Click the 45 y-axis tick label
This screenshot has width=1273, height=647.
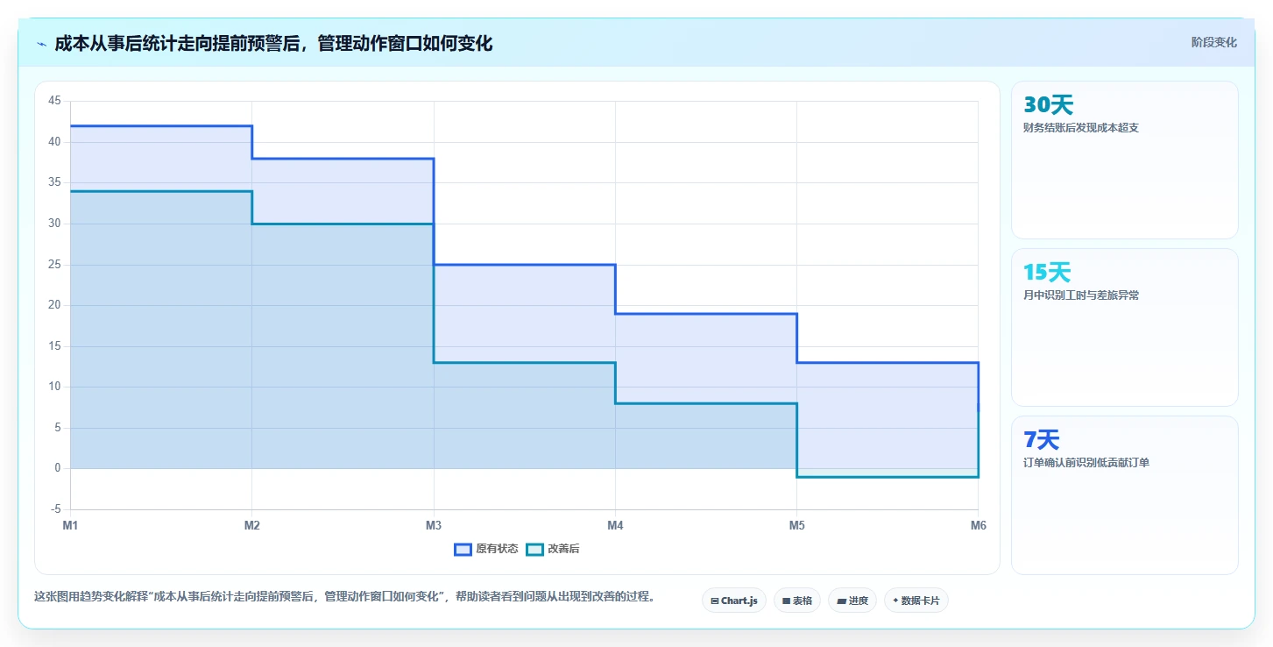(54, 101)
